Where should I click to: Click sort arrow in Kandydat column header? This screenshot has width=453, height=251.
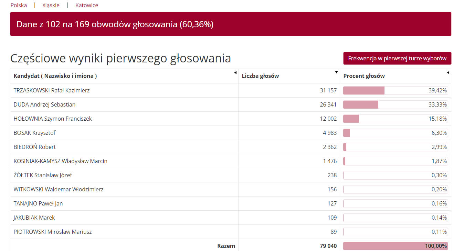pyautogui.click(x=235, y=73)
